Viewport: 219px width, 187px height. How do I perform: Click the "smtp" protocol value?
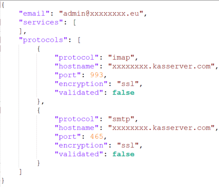click(121, 119)
